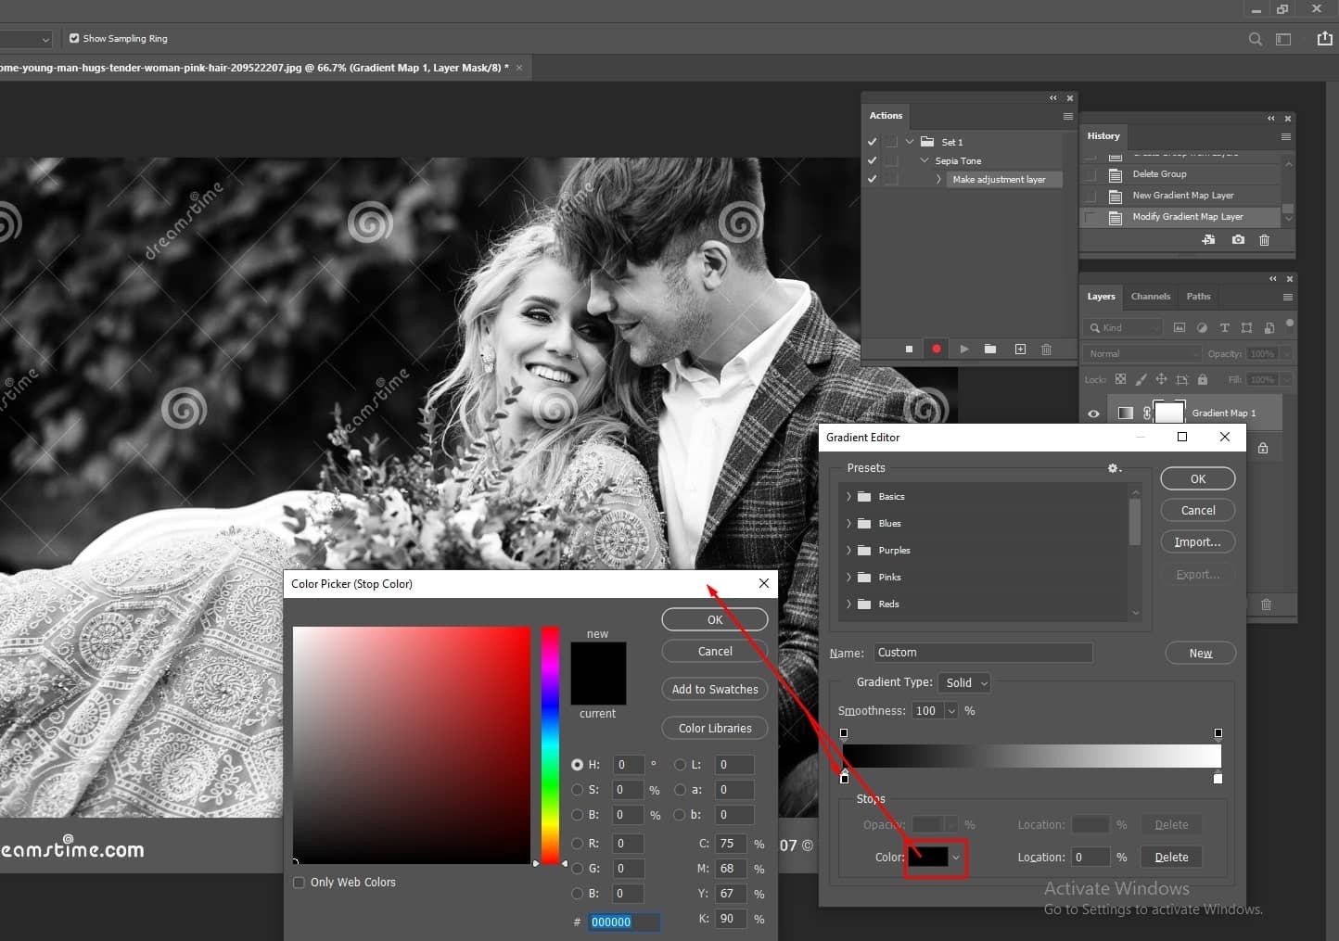
Task: Play the selected action
Action: click(x=963, y=350)
